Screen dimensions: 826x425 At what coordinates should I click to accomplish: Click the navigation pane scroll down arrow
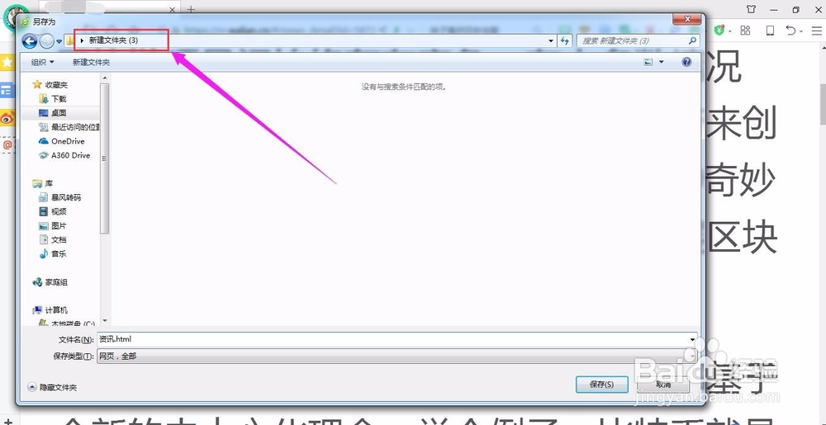click(104, 321)
